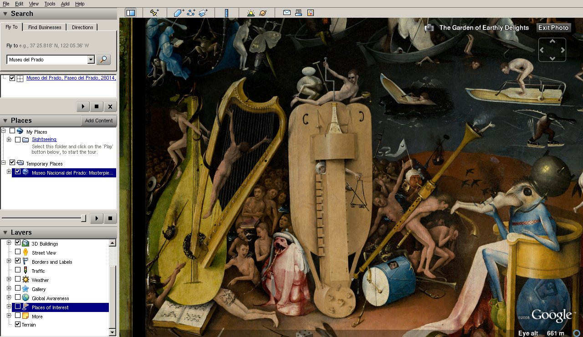Click the camera icon beside the photo title

pos(429,28)
